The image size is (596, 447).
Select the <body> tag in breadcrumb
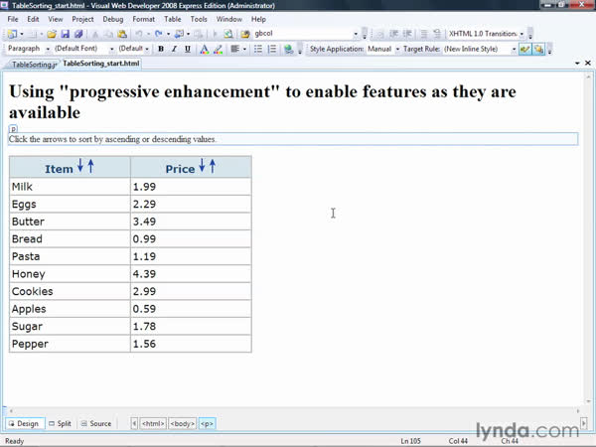pyautogui.click(x=182, y=423)
